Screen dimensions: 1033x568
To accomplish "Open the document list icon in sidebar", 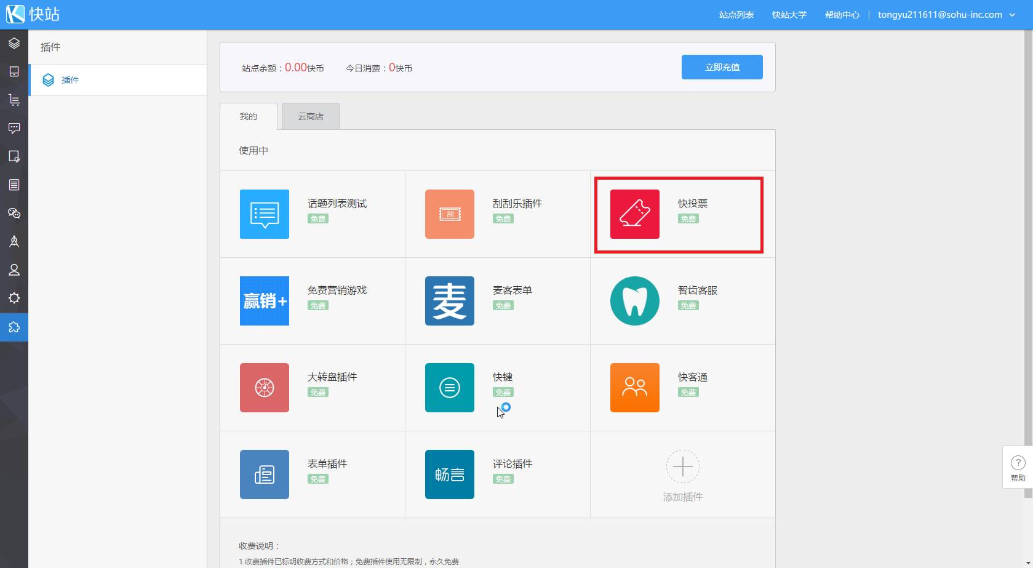I will click(14, 185).
